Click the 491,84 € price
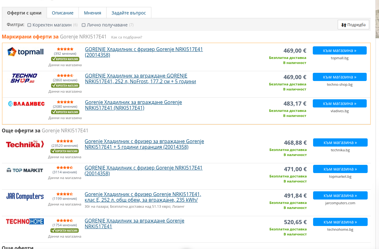This screenshot has height=249, width=379. pyautogui.click(x=295, y=196)
